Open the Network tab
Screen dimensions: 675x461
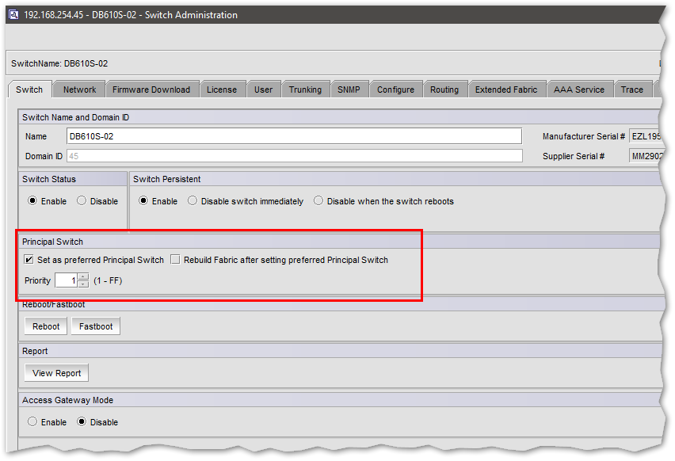79,90
